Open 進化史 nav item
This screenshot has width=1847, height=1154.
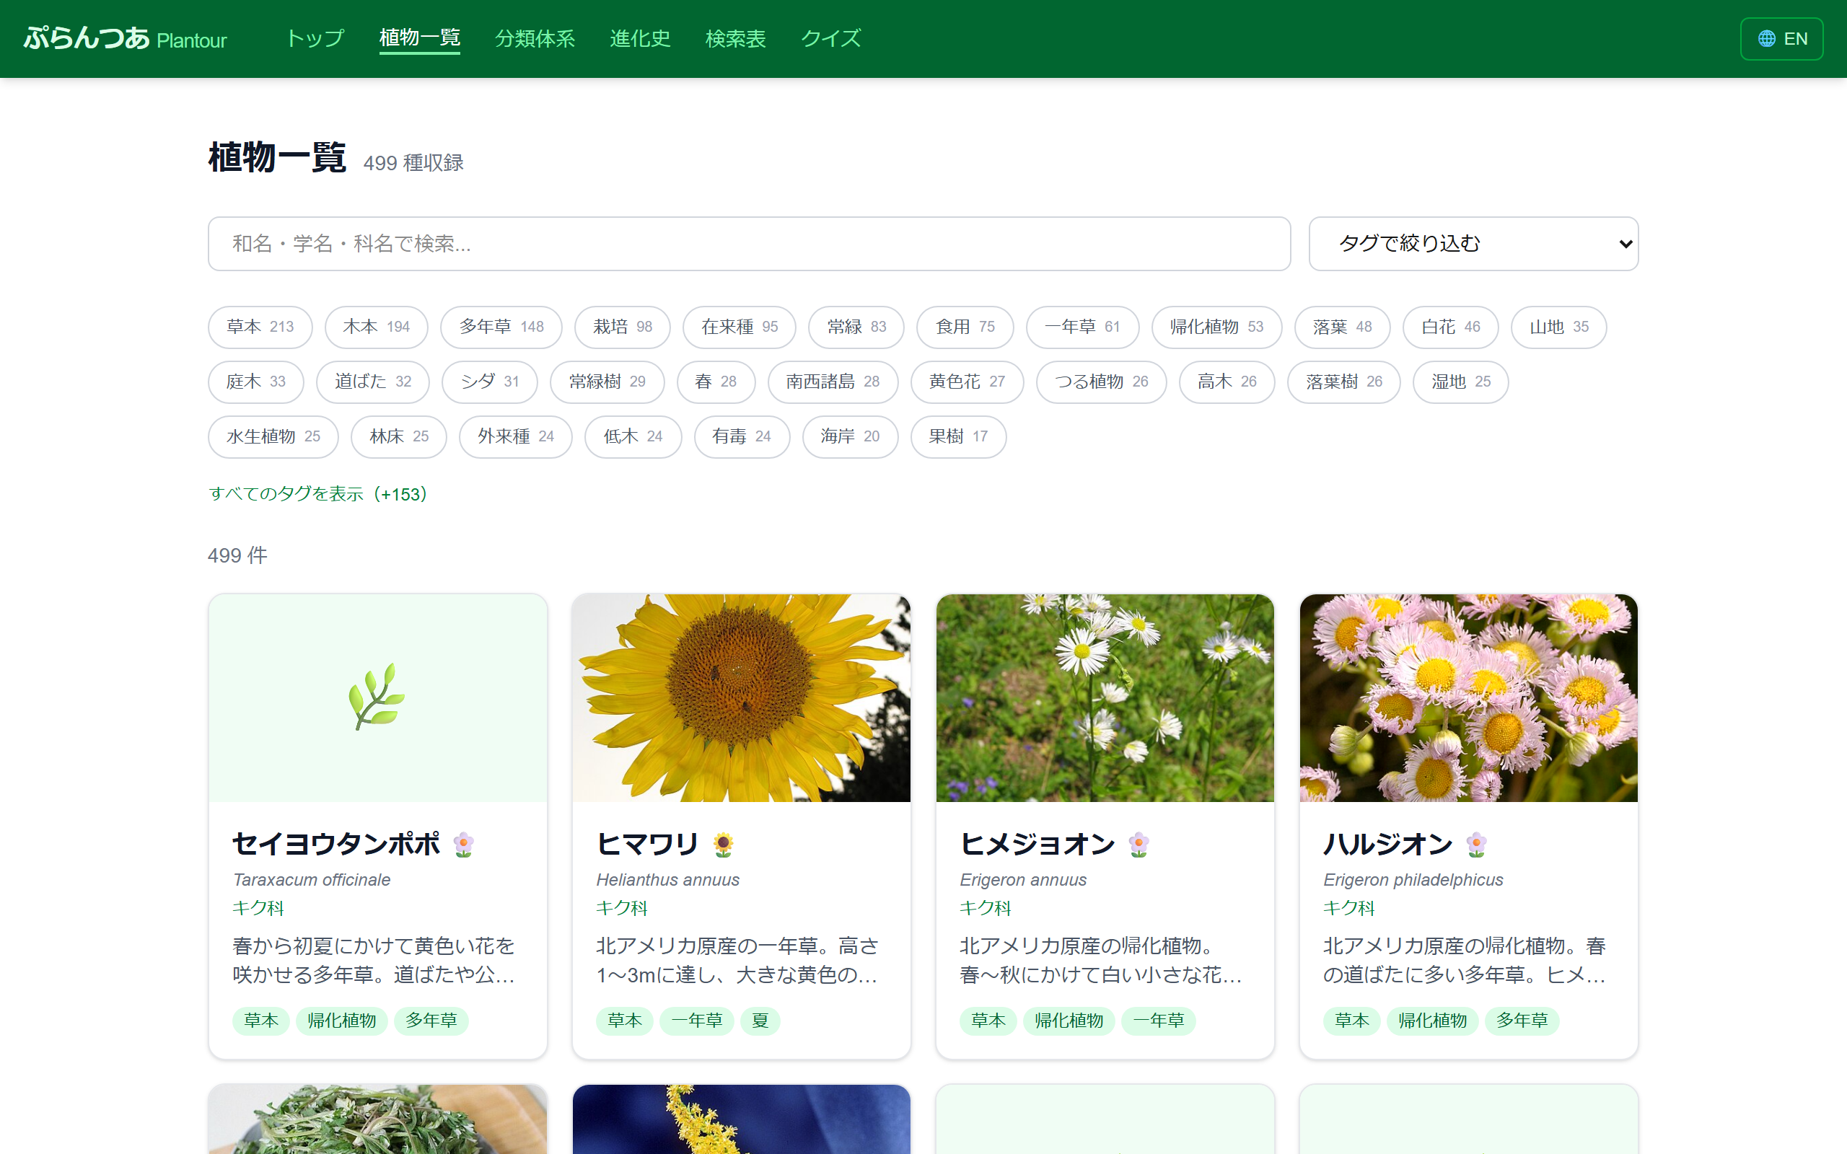[x=641, y=38]
